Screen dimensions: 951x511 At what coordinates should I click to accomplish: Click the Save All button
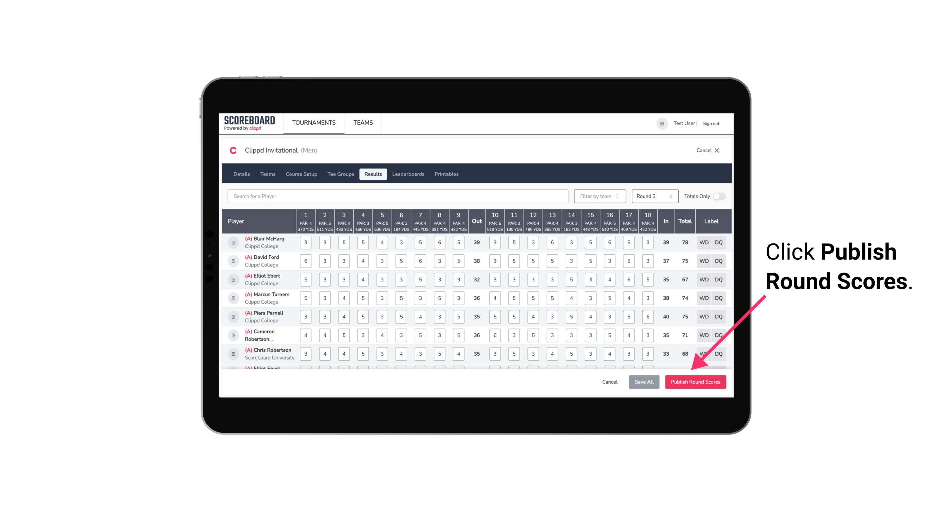644,381
